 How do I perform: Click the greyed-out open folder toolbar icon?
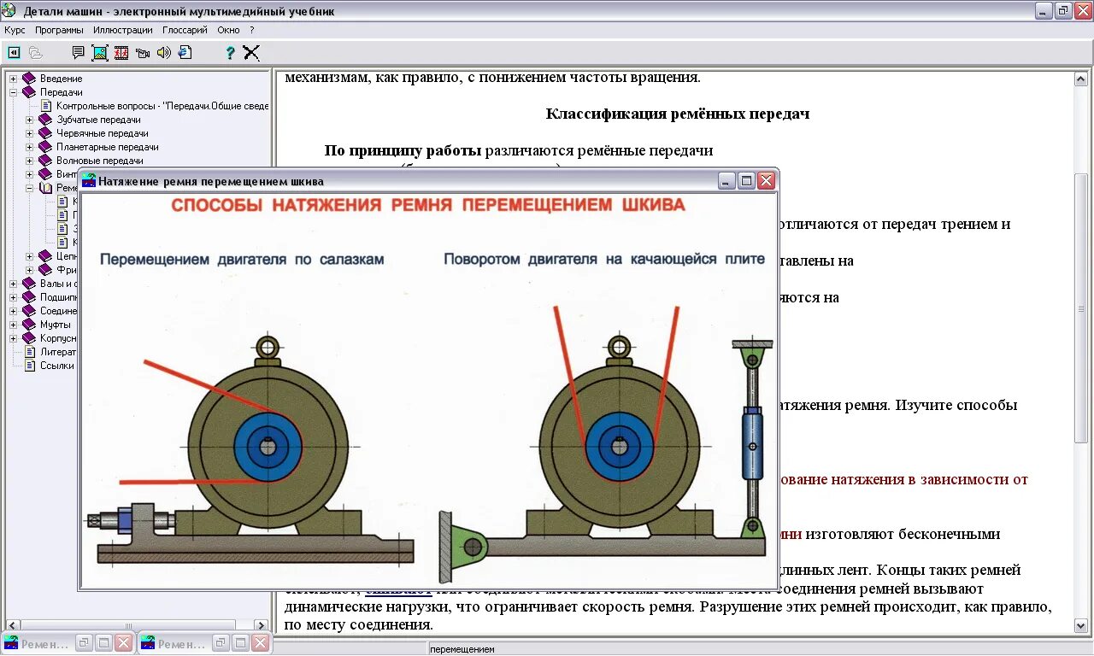tap(35, 53)
